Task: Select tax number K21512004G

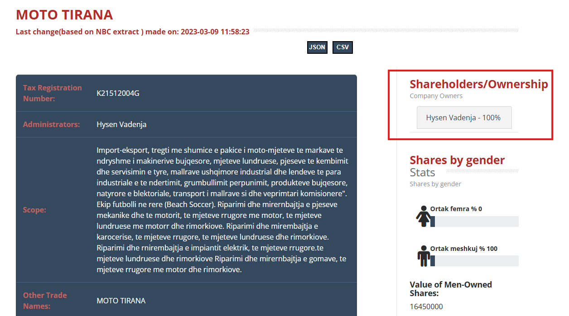Action: (x=118, y=94)
